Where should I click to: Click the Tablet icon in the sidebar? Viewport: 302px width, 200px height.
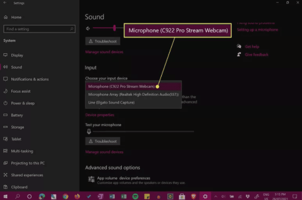pyautogui.click(x=5, y=139)
